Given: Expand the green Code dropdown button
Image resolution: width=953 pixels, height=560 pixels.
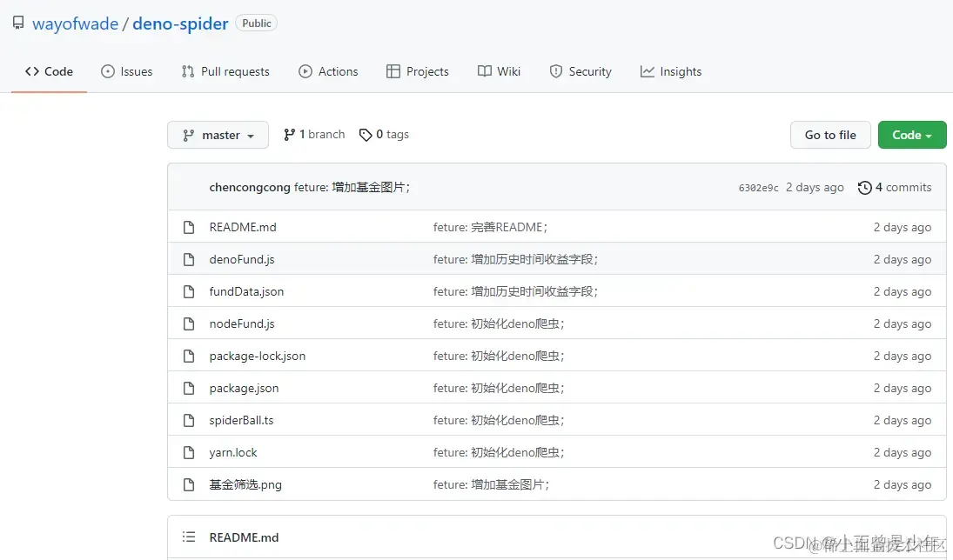Looking at the screenshot, I should [x=912, y=135].
